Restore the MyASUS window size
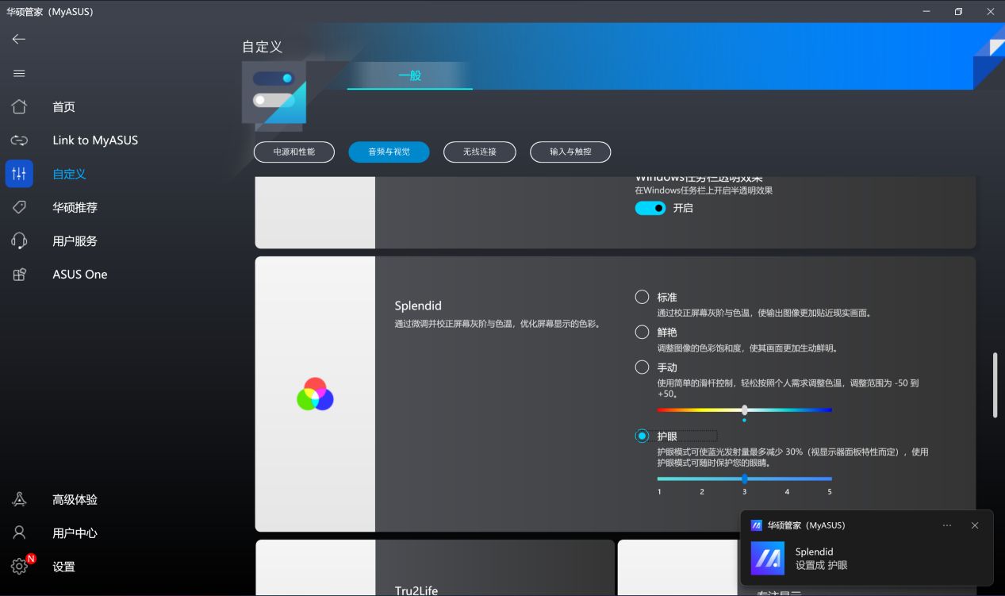The height and width of the screenshot is (596, 1005). 958,12
